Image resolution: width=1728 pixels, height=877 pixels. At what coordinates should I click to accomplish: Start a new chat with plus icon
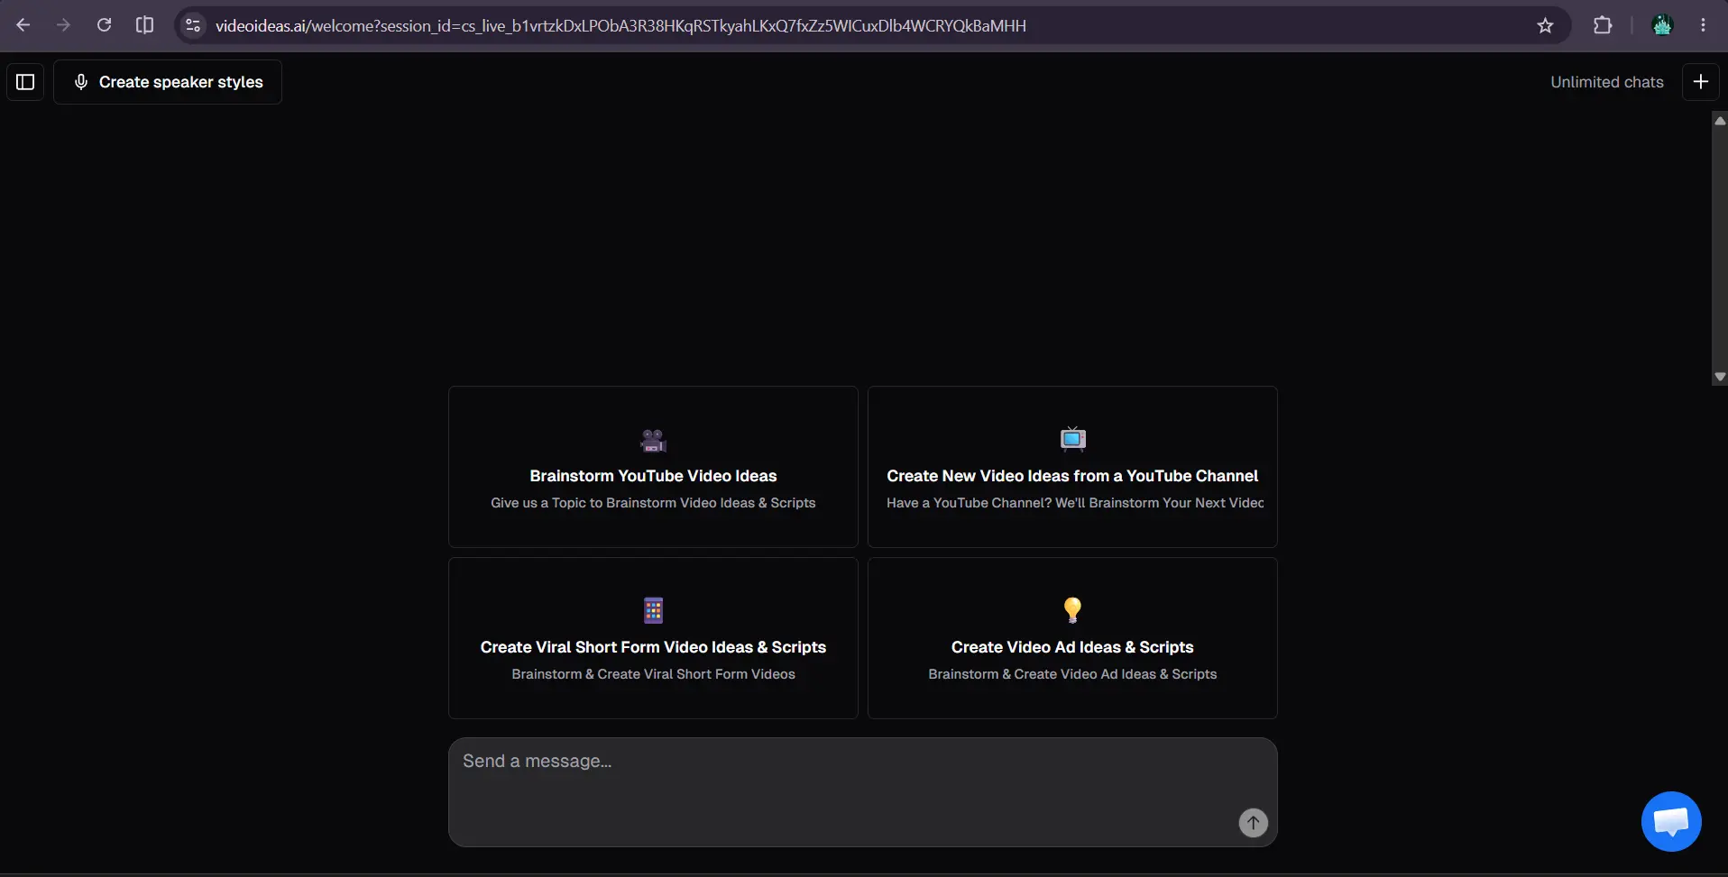[1700, 82]
